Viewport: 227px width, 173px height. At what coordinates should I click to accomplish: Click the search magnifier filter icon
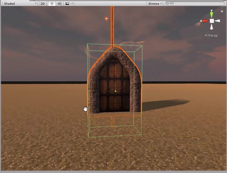(168, 3)
